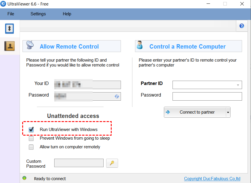
Task: Click the satellite dish Allow Remote Control icon
Action: 30,46
